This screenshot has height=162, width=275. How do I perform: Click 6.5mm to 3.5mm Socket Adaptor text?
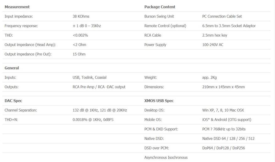[x=229, y=26]
